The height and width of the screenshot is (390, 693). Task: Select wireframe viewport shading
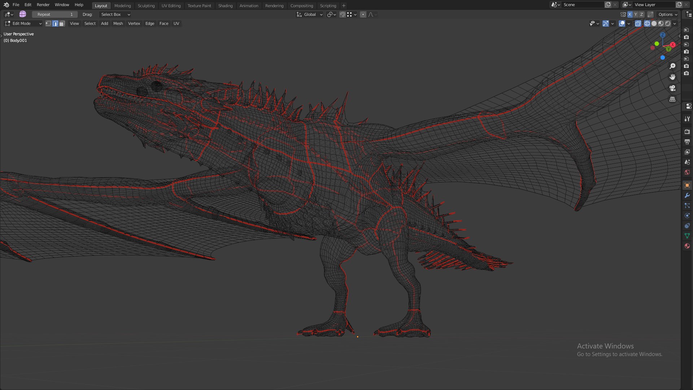(x=647, y=23)
